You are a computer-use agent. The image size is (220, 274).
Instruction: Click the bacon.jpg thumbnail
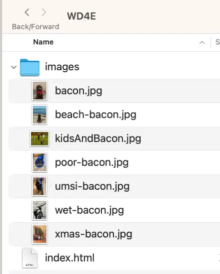[39, 91]
